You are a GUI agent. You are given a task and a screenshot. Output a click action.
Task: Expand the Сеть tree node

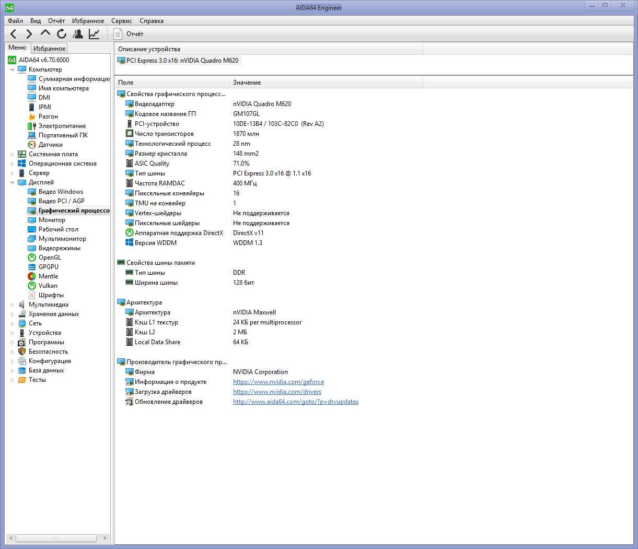[13, 323]
